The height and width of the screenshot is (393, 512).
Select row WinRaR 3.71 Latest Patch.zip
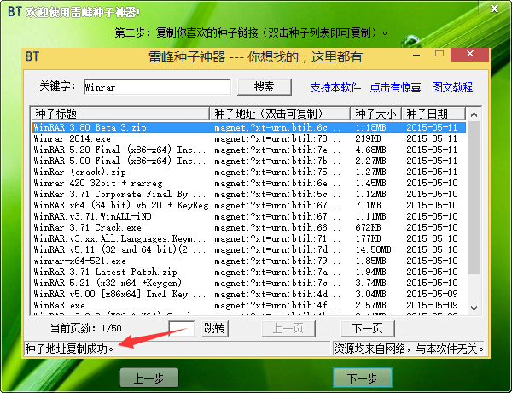click(249, 272)
